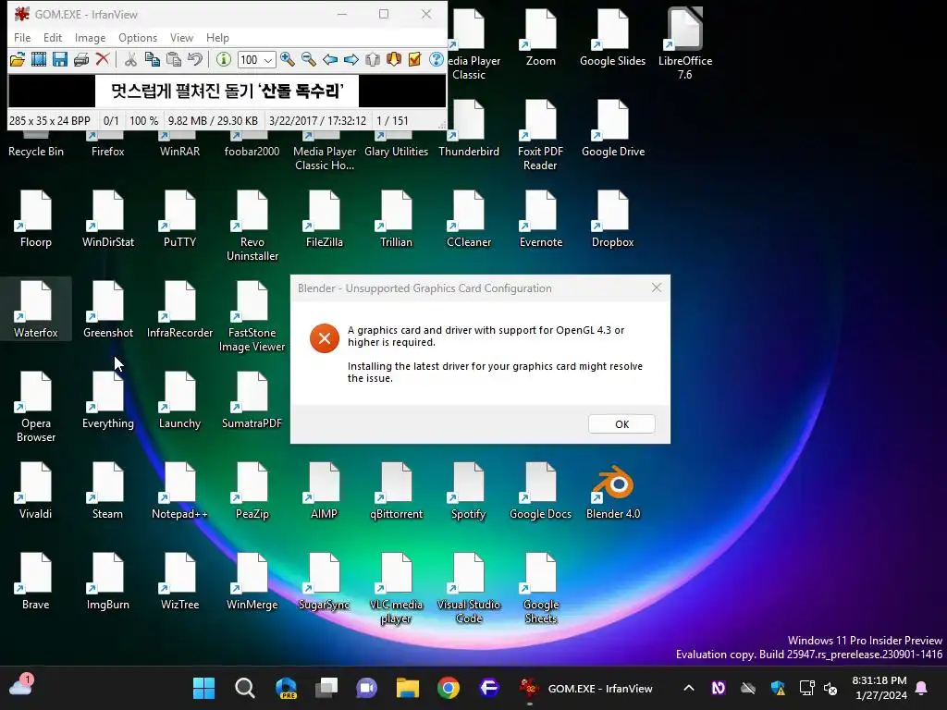947x710 pixels.
Task: Select the FileZilla desktop shortcut
Action: [x=325, y=220]
